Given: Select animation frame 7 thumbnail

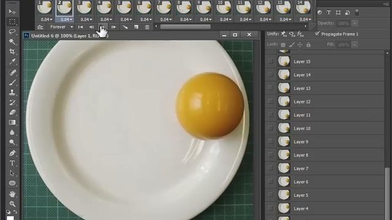Looking at the screenshot, I should [164, 7].
